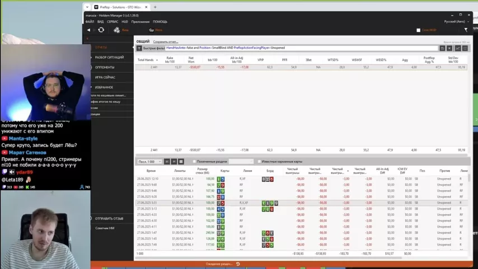Sort by the Total Hands column arrow

click(157, 60)
